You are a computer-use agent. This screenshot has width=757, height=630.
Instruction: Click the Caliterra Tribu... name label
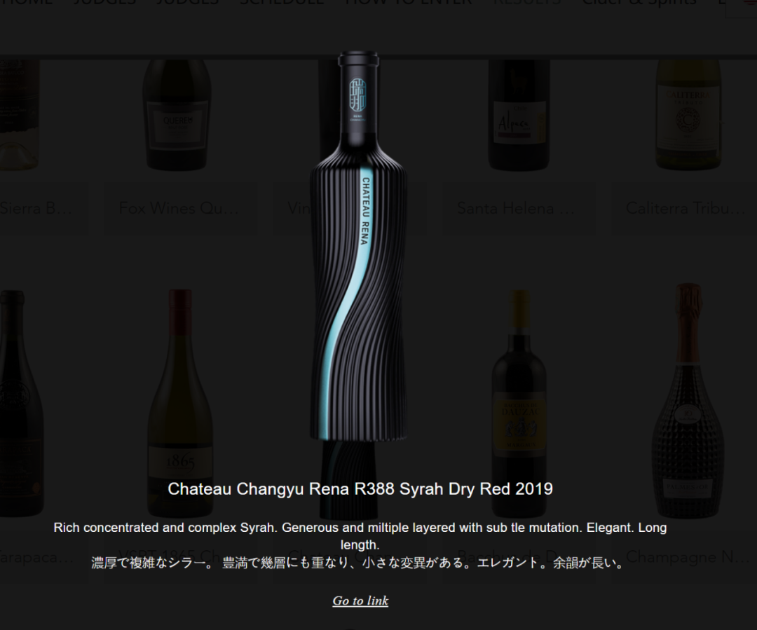coord(686,208)
